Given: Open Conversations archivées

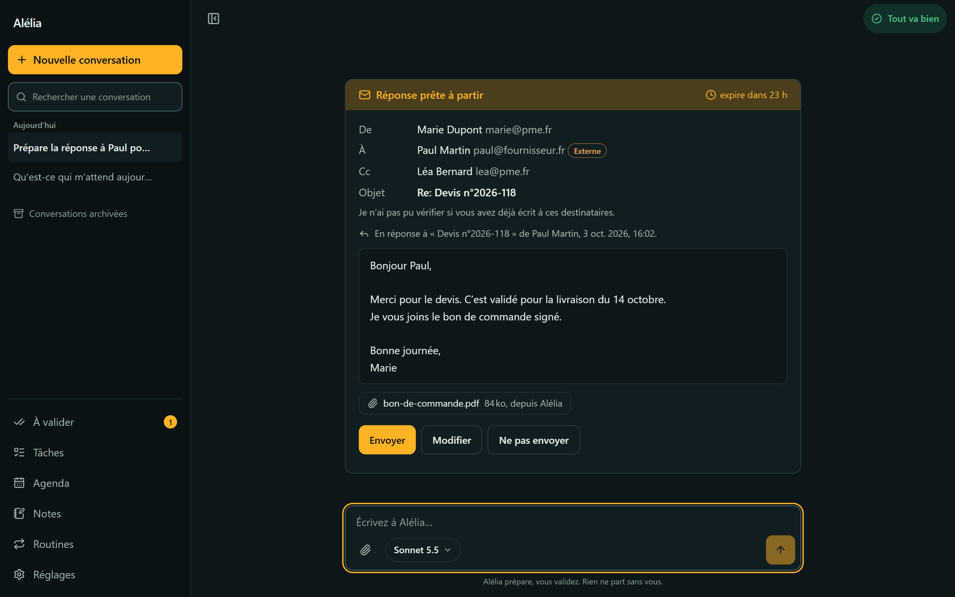Looking at the screenshot, I should [x=95, y=214].
